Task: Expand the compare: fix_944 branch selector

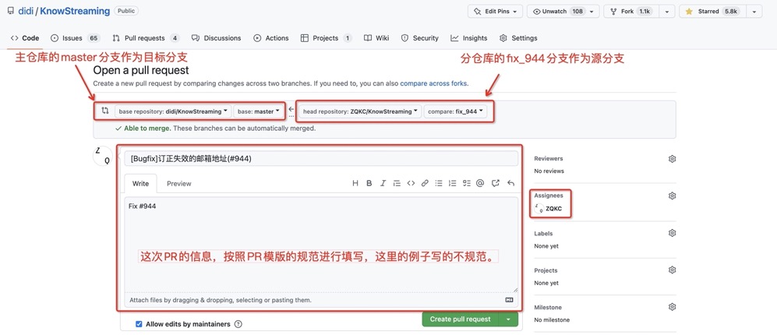Action: 456,111
